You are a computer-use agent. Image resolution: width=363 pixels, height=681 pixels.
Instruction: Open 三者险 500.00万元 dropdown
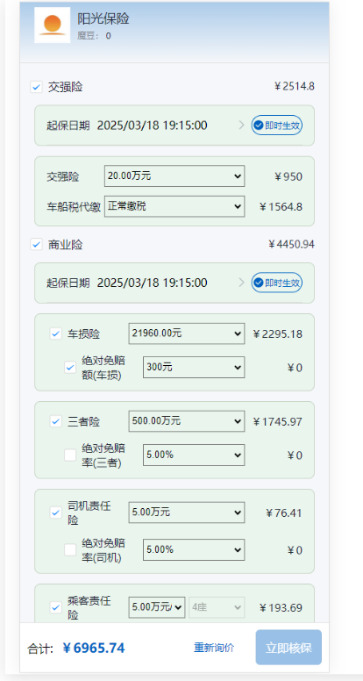click(187, 421)
